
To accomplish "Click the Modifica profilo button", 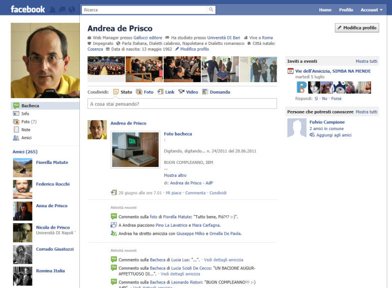I will [357, 28].
